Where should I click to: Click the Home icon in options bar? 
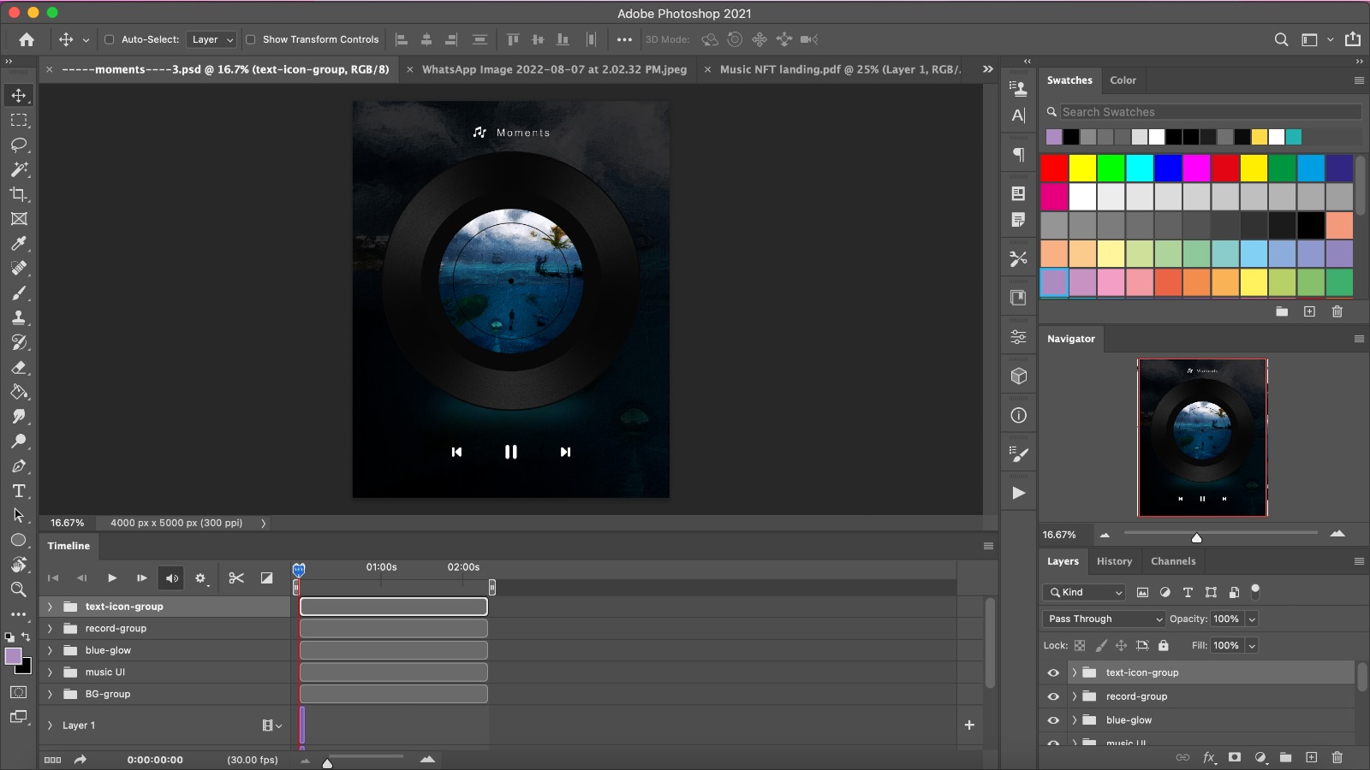click(x=27, y=39)
